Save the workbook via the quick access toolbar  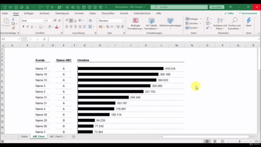(x=16, y=7)
